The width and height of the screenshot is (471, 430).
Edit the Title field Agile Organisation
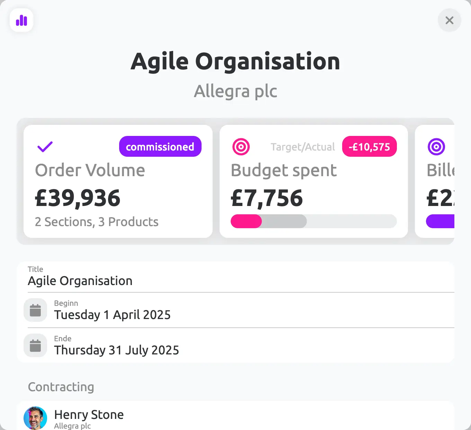pos(235,277)
